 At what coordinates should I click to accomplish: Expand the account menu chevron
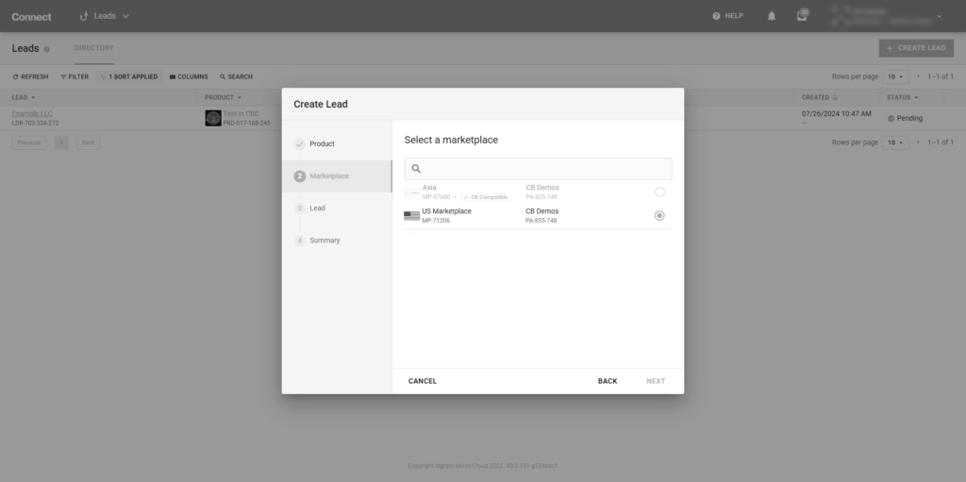(x=939, y=16)
